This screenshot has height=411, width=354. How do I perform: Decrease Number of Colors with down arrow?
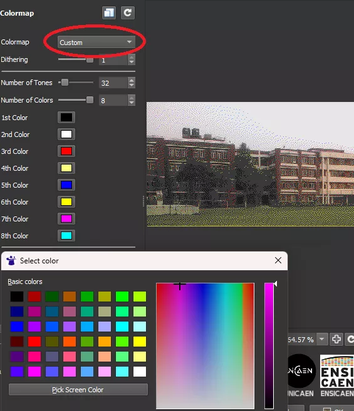pos(132,103)
